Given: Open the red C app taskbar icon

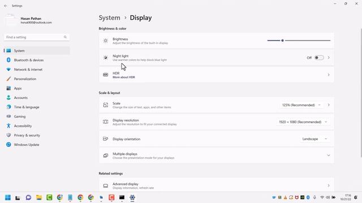Looking at the screenshot, I should 111,197.
